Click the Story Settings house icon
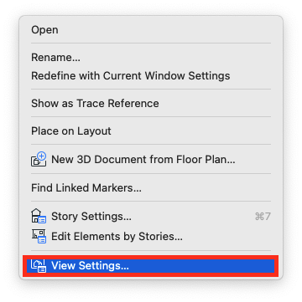Viewport: 302px width, 302px height. tap(39, 217)
